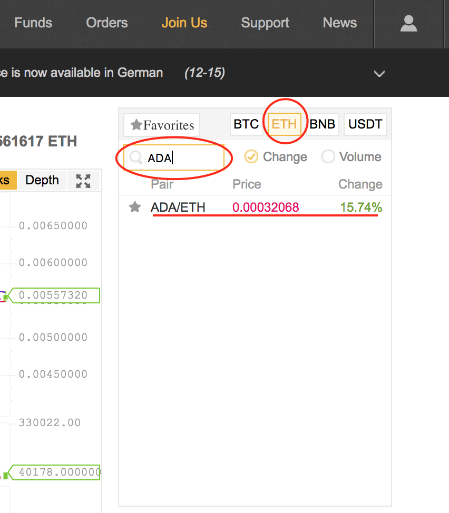Screen dimensions: 449x513
Task: Switch to the BTC market tab
Action: pos(246,124)
